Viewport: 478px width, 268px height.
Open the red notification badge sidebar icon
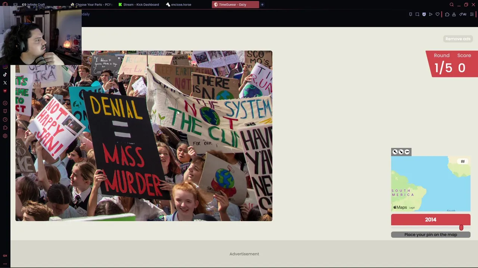[x=5, y=91]
